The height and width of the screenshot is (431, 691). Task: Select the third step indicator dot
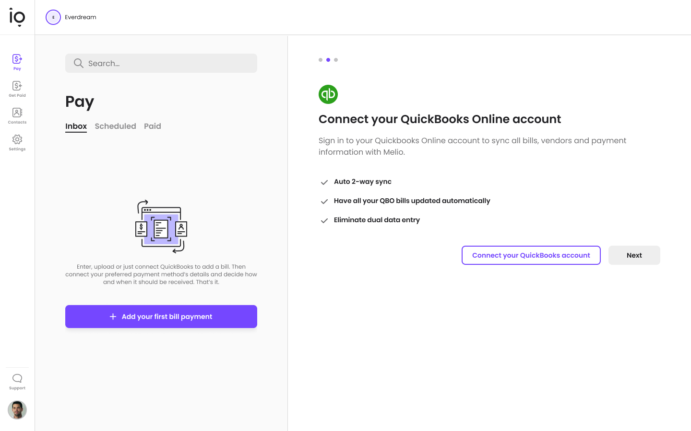pos(336,60)
